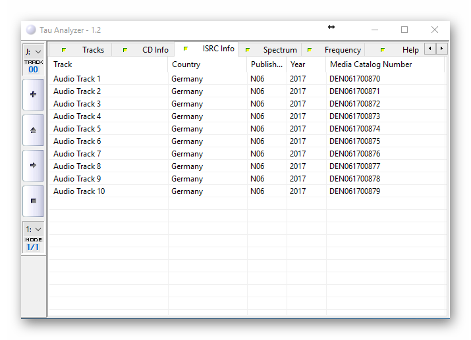Select Audio Track 10 in the list
The image size is (471, 340).
(x=79, y=191)
